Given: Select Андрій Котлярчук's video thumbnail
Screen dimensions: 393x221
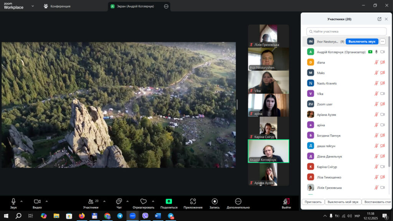Looking at the screenshot, I should tap(268, 151).
